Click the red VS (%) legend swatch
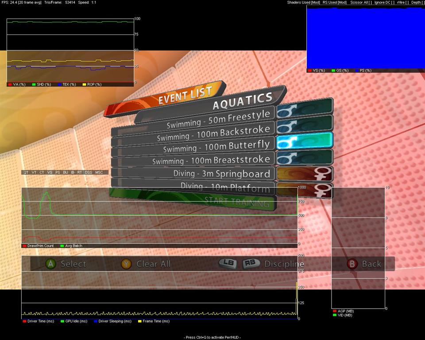The height and width of the screenshot is (340, 425). (309, 70)
